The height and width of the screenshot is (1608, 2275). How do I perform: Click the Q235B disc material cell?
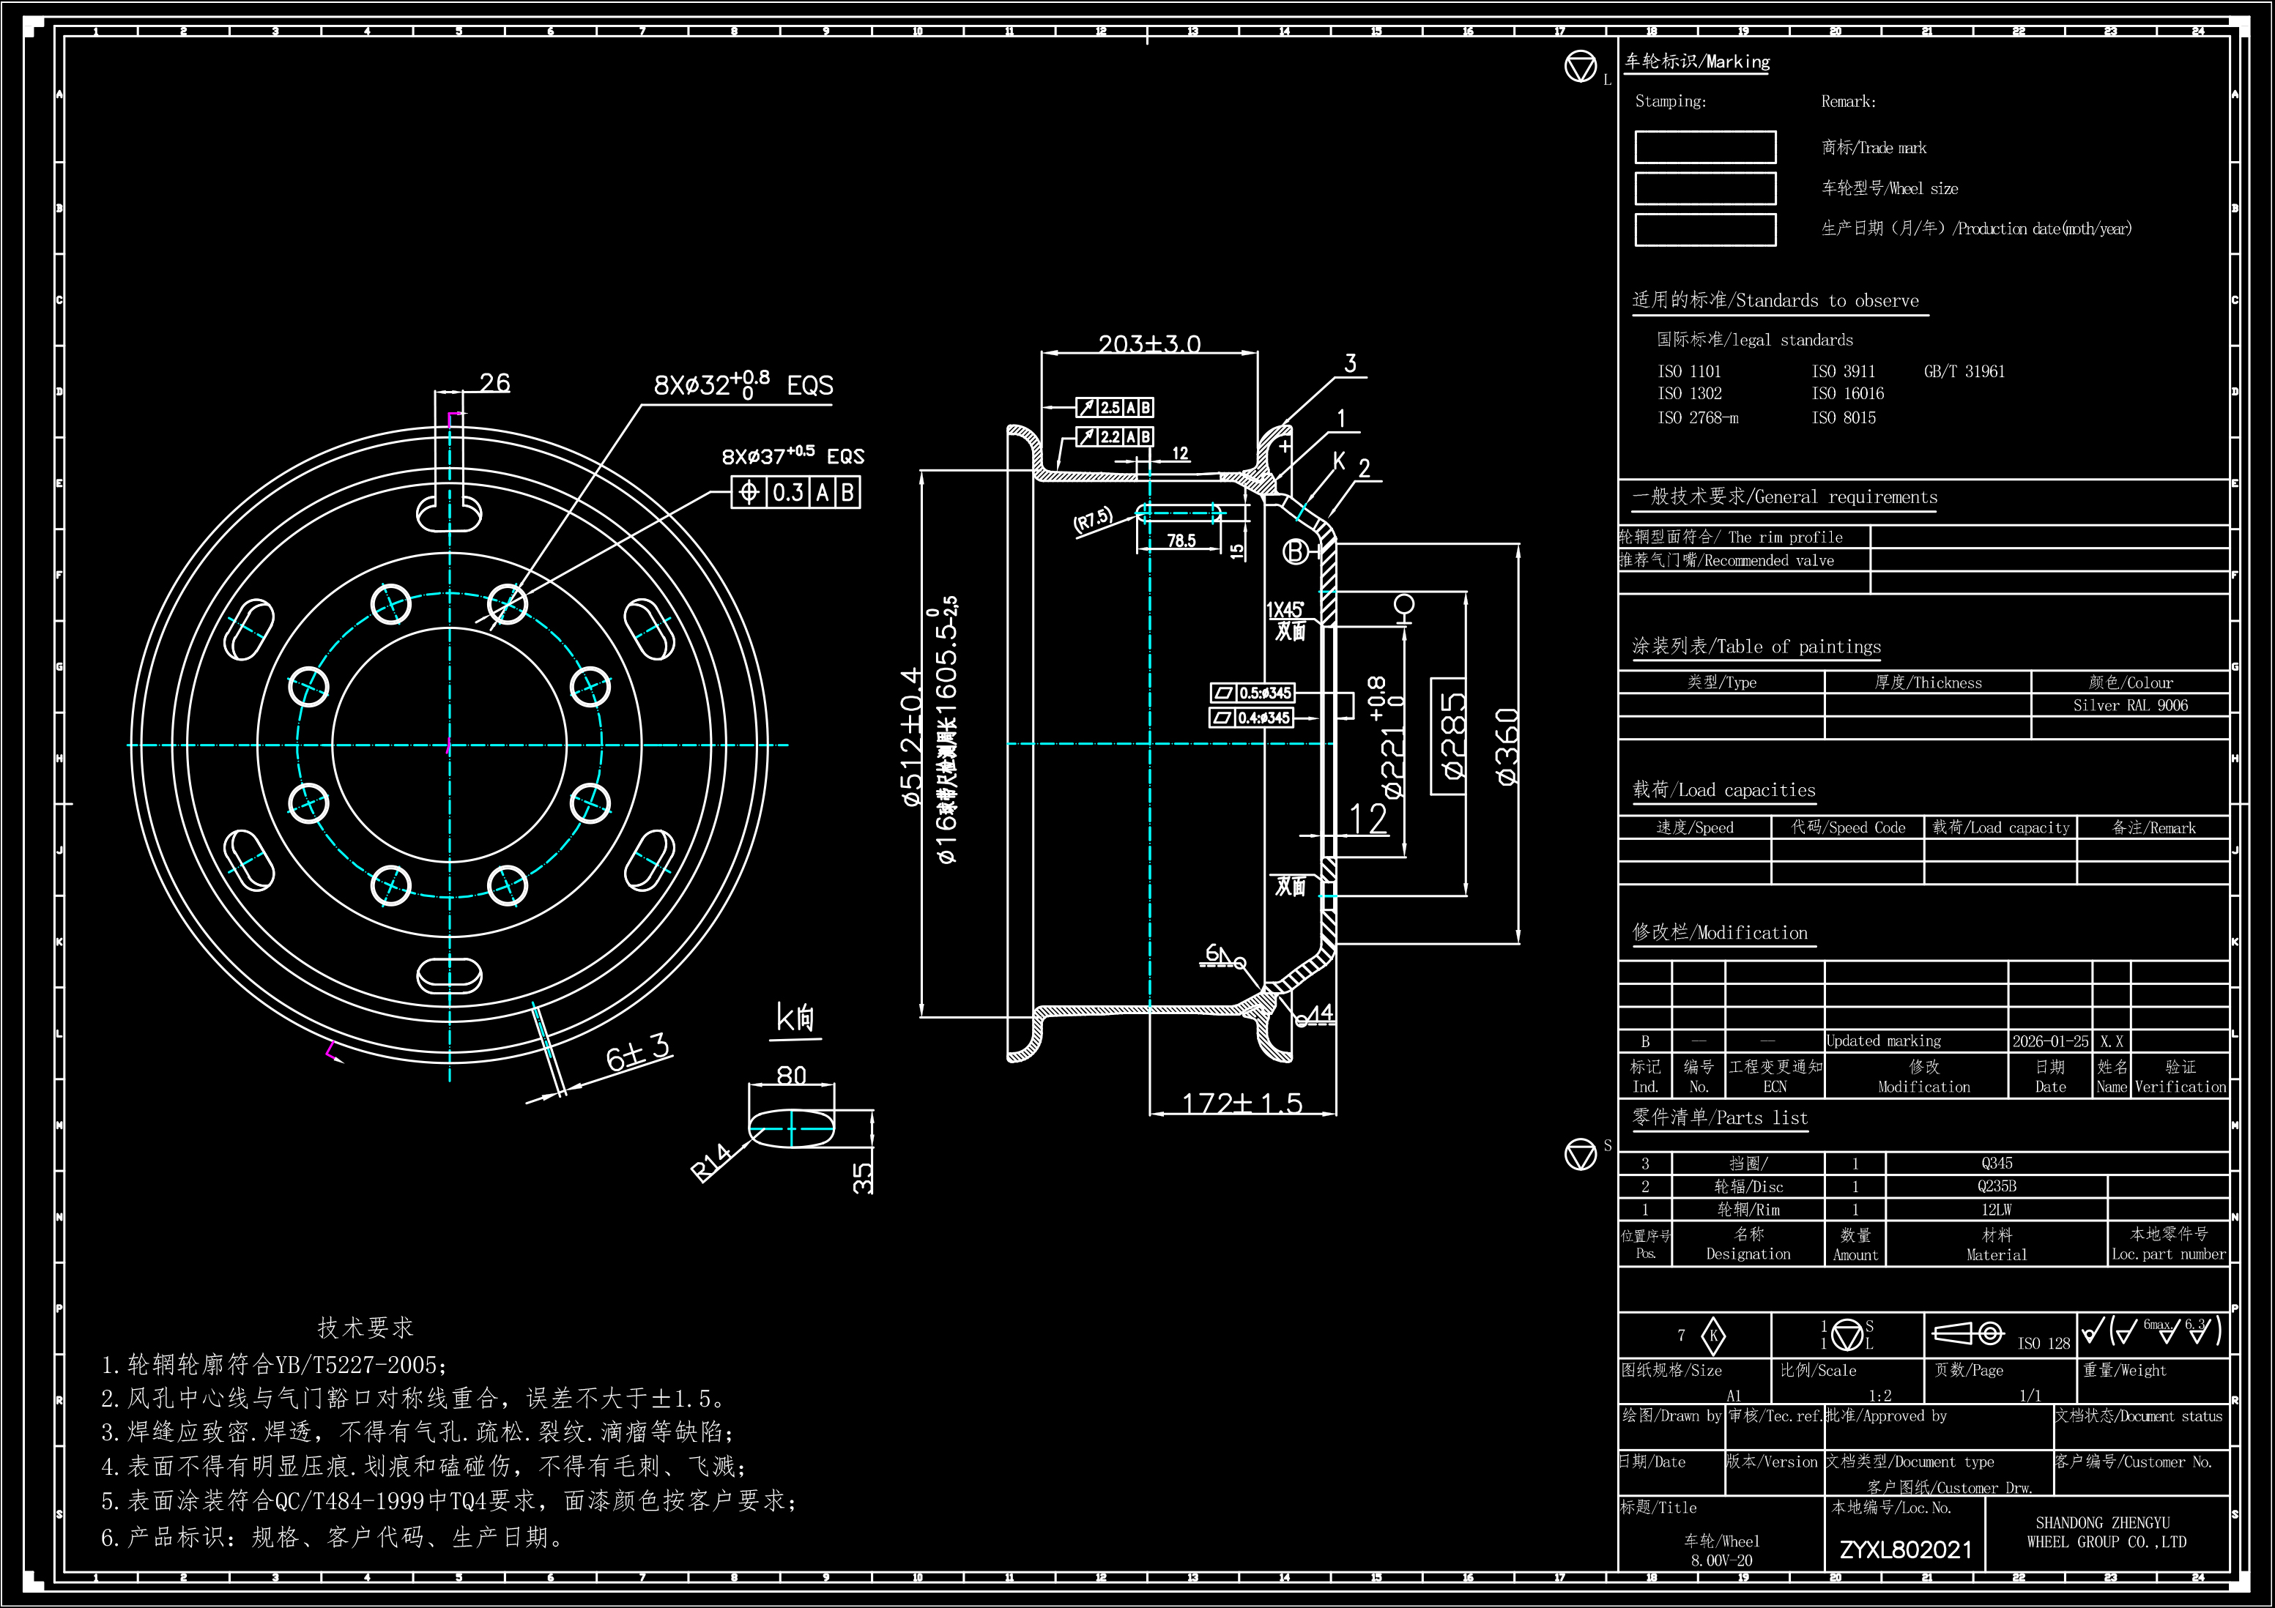pyautogui.click(x=1996, y=1186)
